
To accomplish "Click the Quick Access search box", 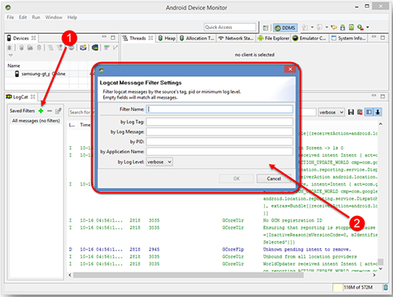I will tap(230, 27).
